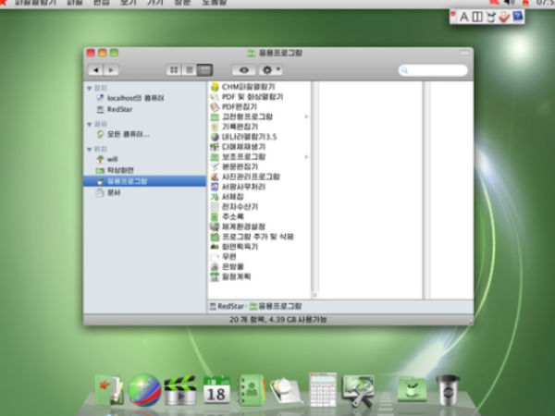
Task: Switch to list view
Action: (x=190, y=70)
